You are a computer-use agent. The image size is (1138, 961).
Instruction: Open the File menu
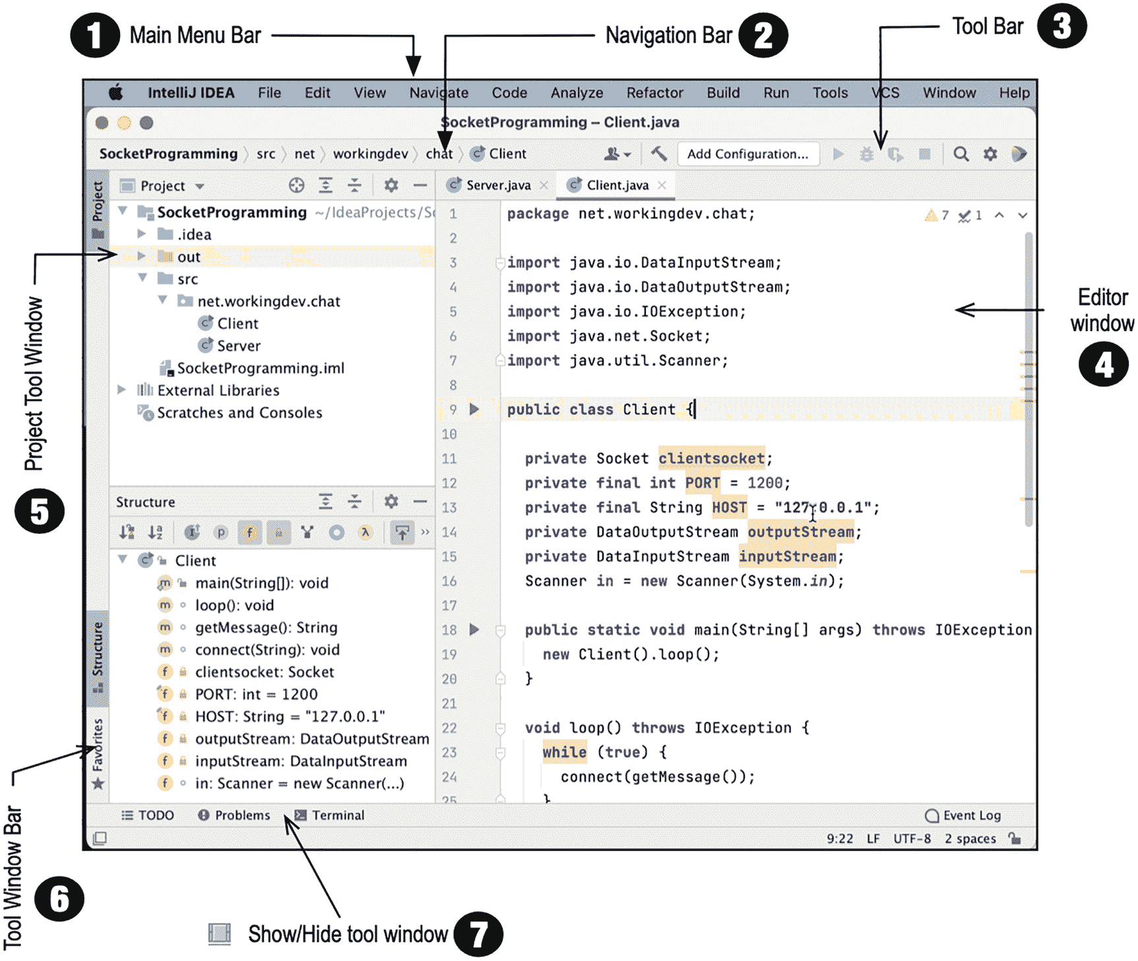point(269,93)
